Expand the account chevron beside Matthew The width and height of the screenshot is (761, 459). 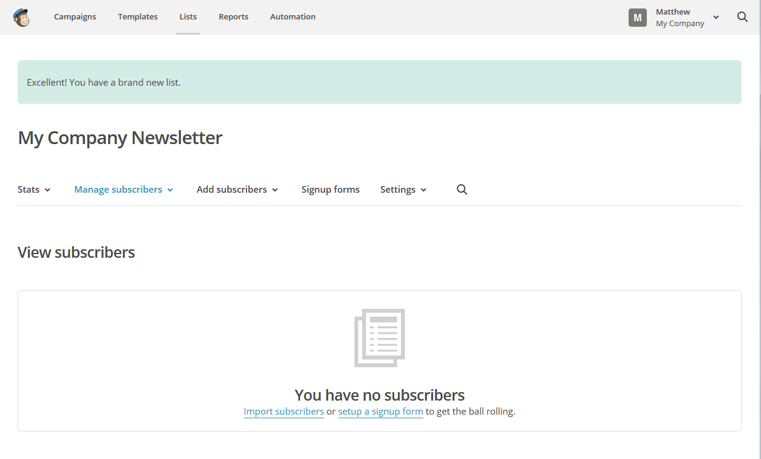(x=716, y=18)
